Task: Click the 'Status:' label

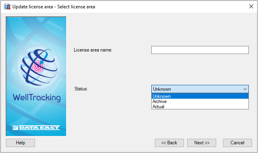Action: (x=81, y=89)
